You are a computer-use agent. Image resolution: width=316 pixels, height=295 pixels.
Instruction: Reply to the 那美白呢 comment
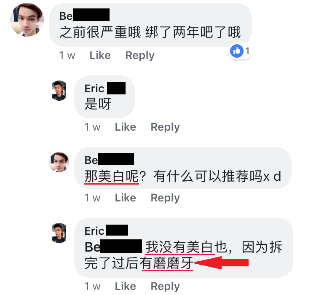pyautogui.click(x=165, y=198)
